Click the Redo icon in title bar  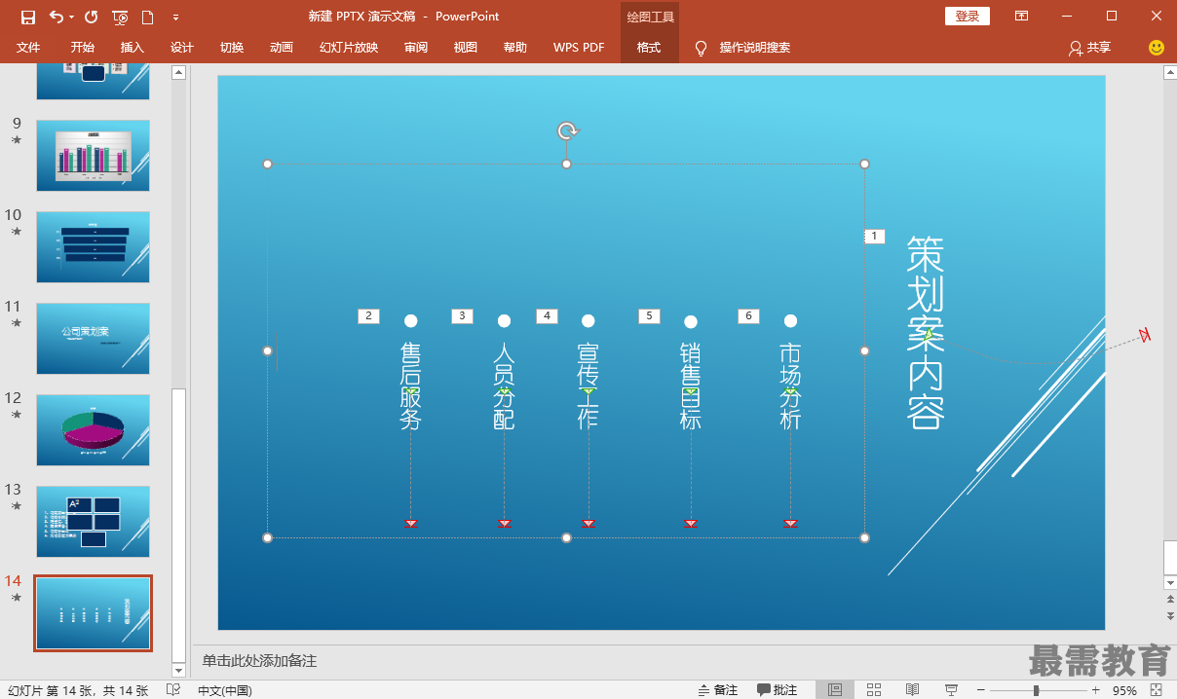point(92,17)
